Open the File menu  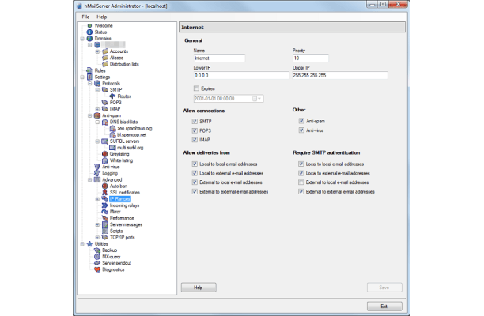click(x=85, y=17)
